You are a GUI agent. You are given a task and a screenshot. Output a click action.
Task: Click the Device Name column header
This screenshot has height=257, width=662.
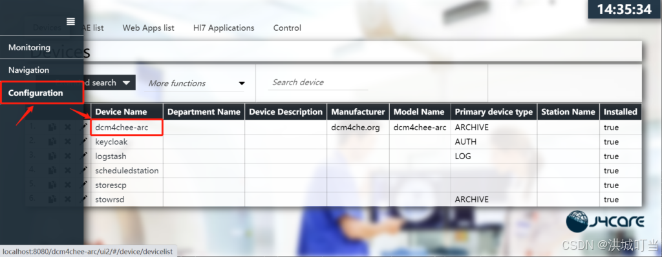point(127,112)
